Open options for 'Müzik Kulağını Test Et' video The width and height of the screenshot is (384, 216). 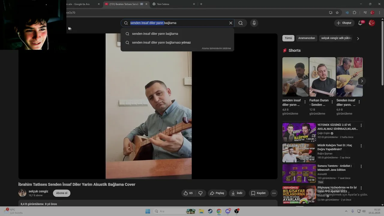tap(361, 146)
